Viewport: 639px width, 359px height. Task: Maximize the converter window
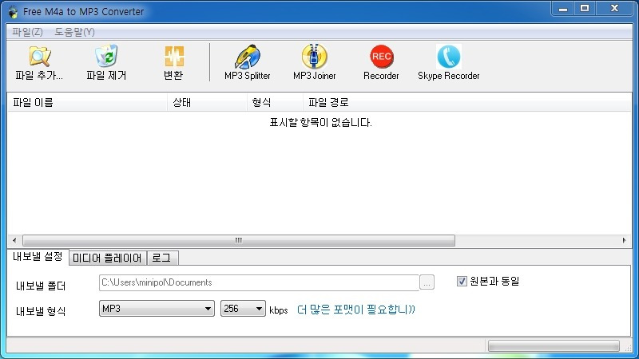[x=585, y=9]
